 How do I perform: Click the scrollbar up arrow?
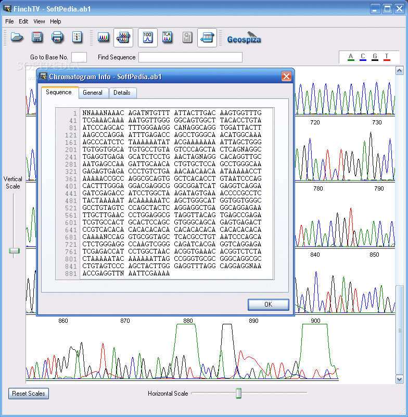[x=400, y=71]
